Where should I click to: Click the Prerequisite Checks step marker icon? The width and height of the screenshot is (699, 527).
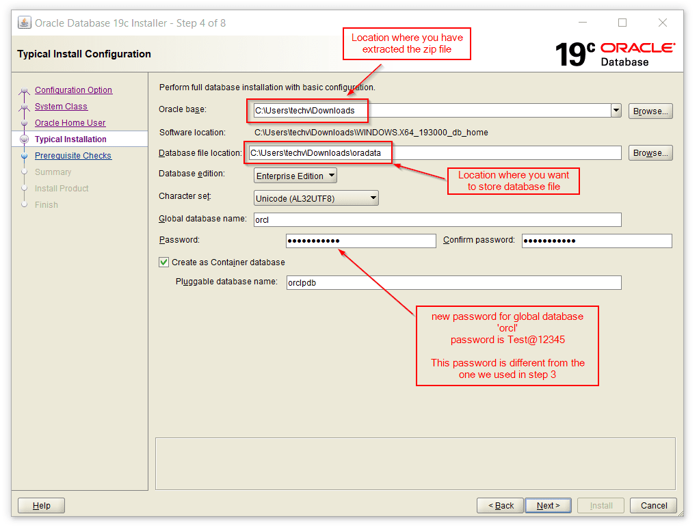click(x=25, y=156)
